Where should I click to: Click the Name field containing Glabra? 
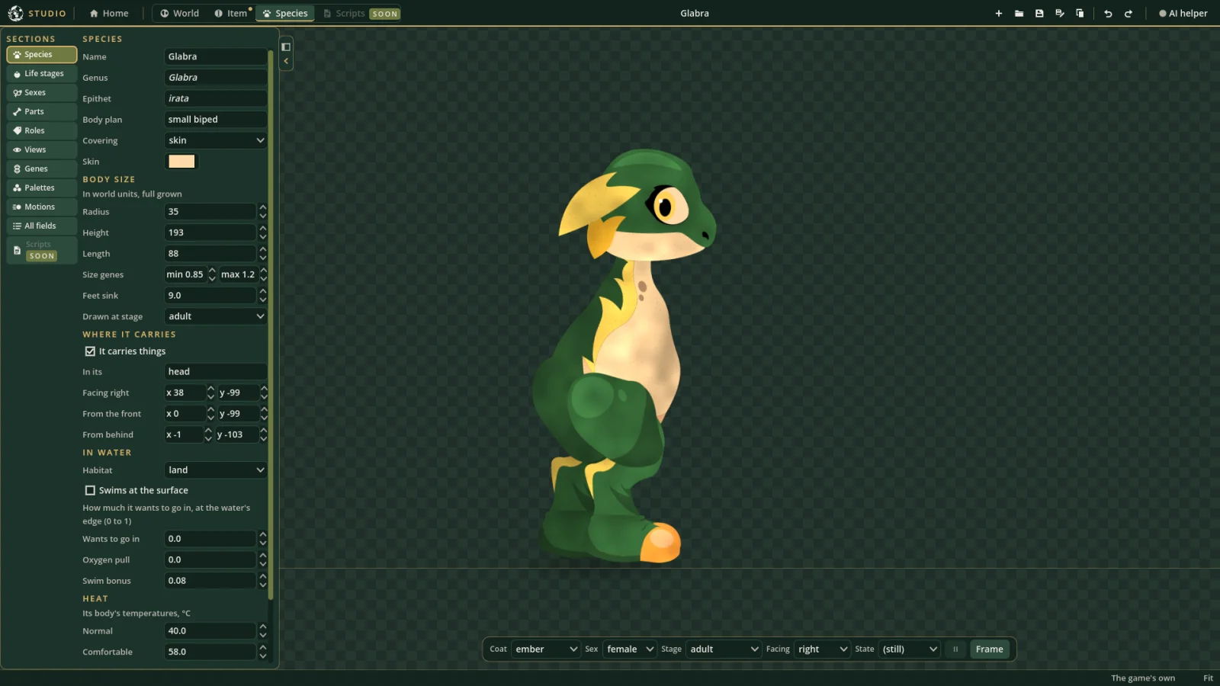[x=216, y=56]
